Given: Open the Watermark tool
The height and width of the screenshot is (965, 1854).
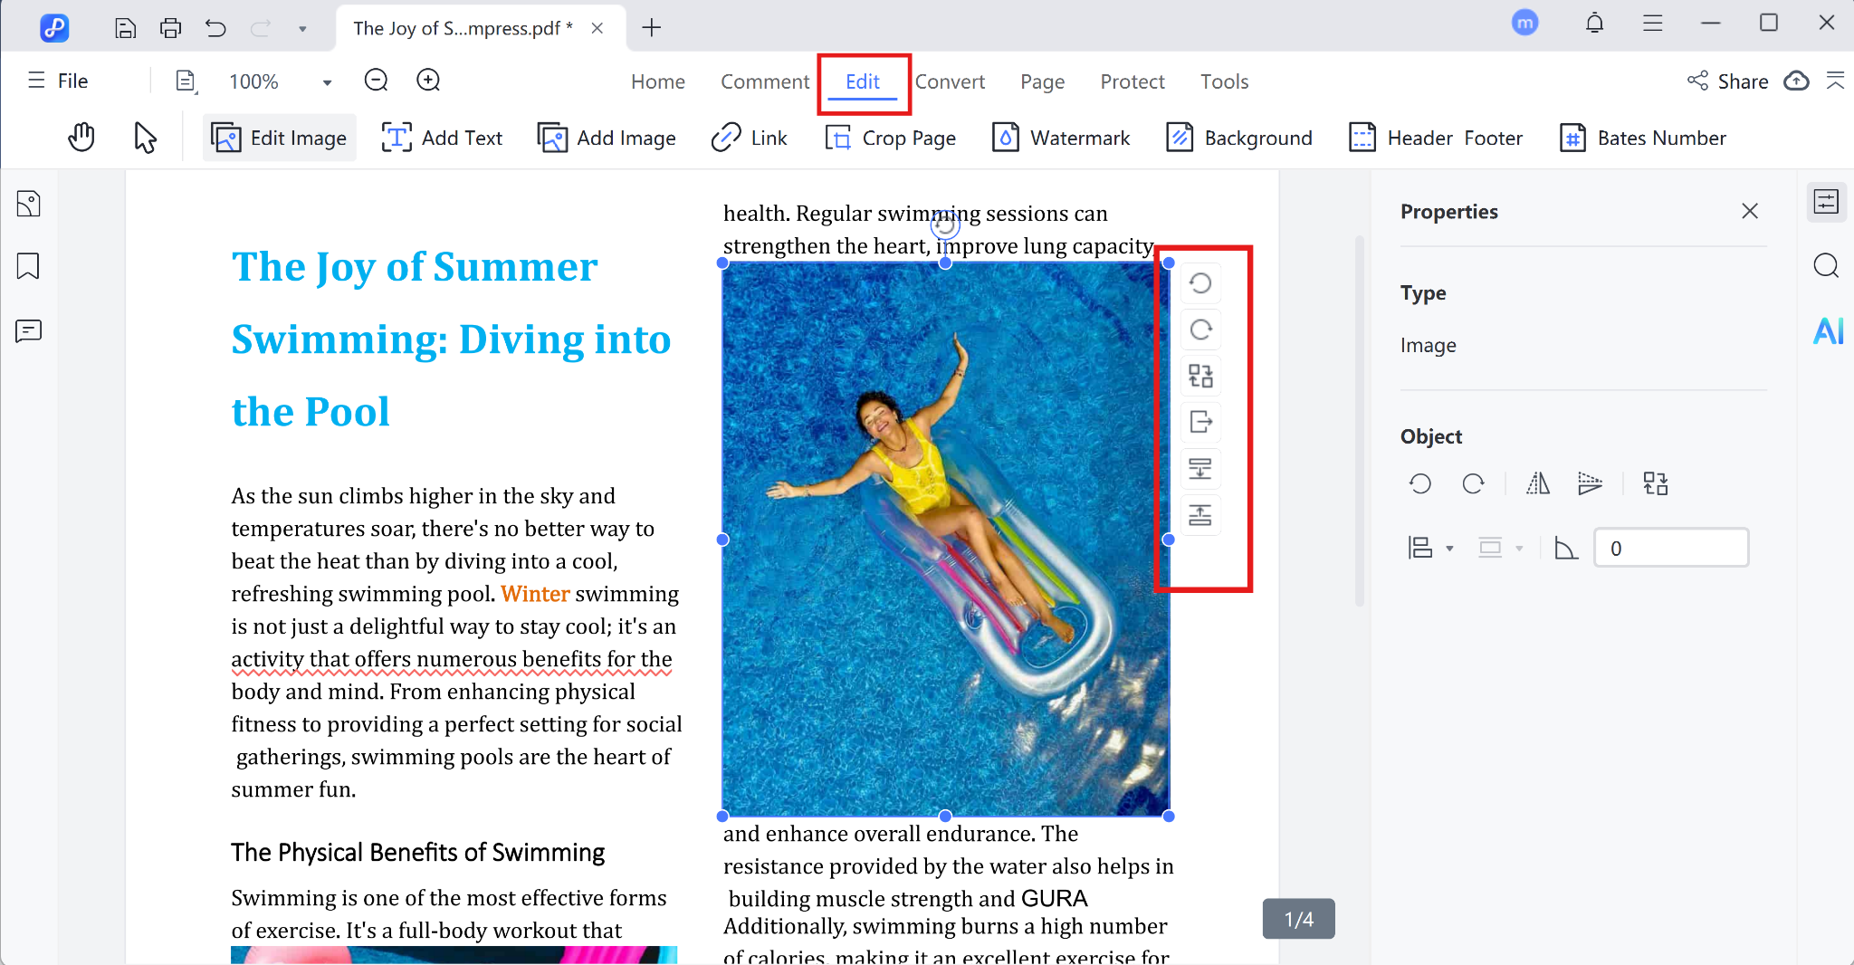Looking at the screenshot, I should [1061, 138].
